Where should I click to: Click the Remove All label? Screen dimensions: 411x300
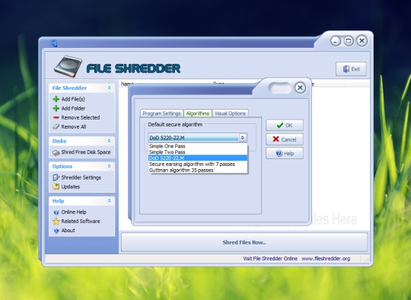[74, 127]
